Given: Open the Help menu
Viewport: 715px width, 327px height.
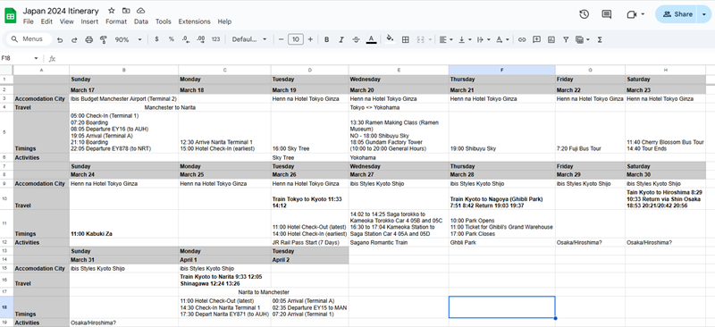Looking at the screenshot, I should [x=224, y=21].
